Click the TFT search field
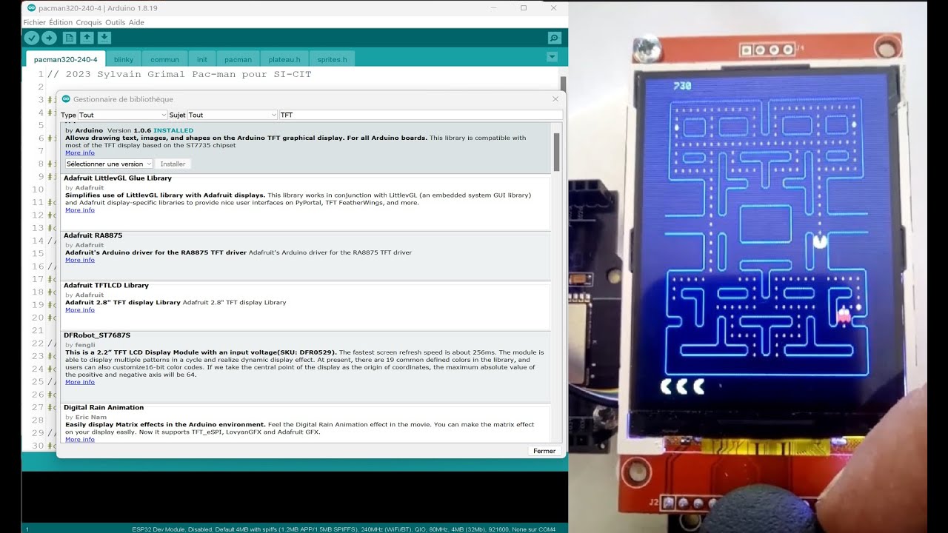Viewport: 948px width, 533px height. (420, 115)
